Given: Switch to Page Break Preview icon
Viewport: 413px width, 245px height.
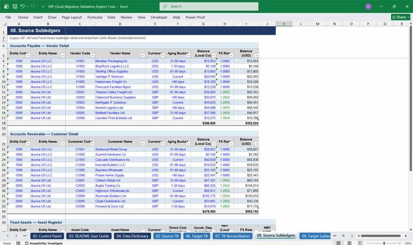Looking at the screenshot, I should tap(360, 243).
